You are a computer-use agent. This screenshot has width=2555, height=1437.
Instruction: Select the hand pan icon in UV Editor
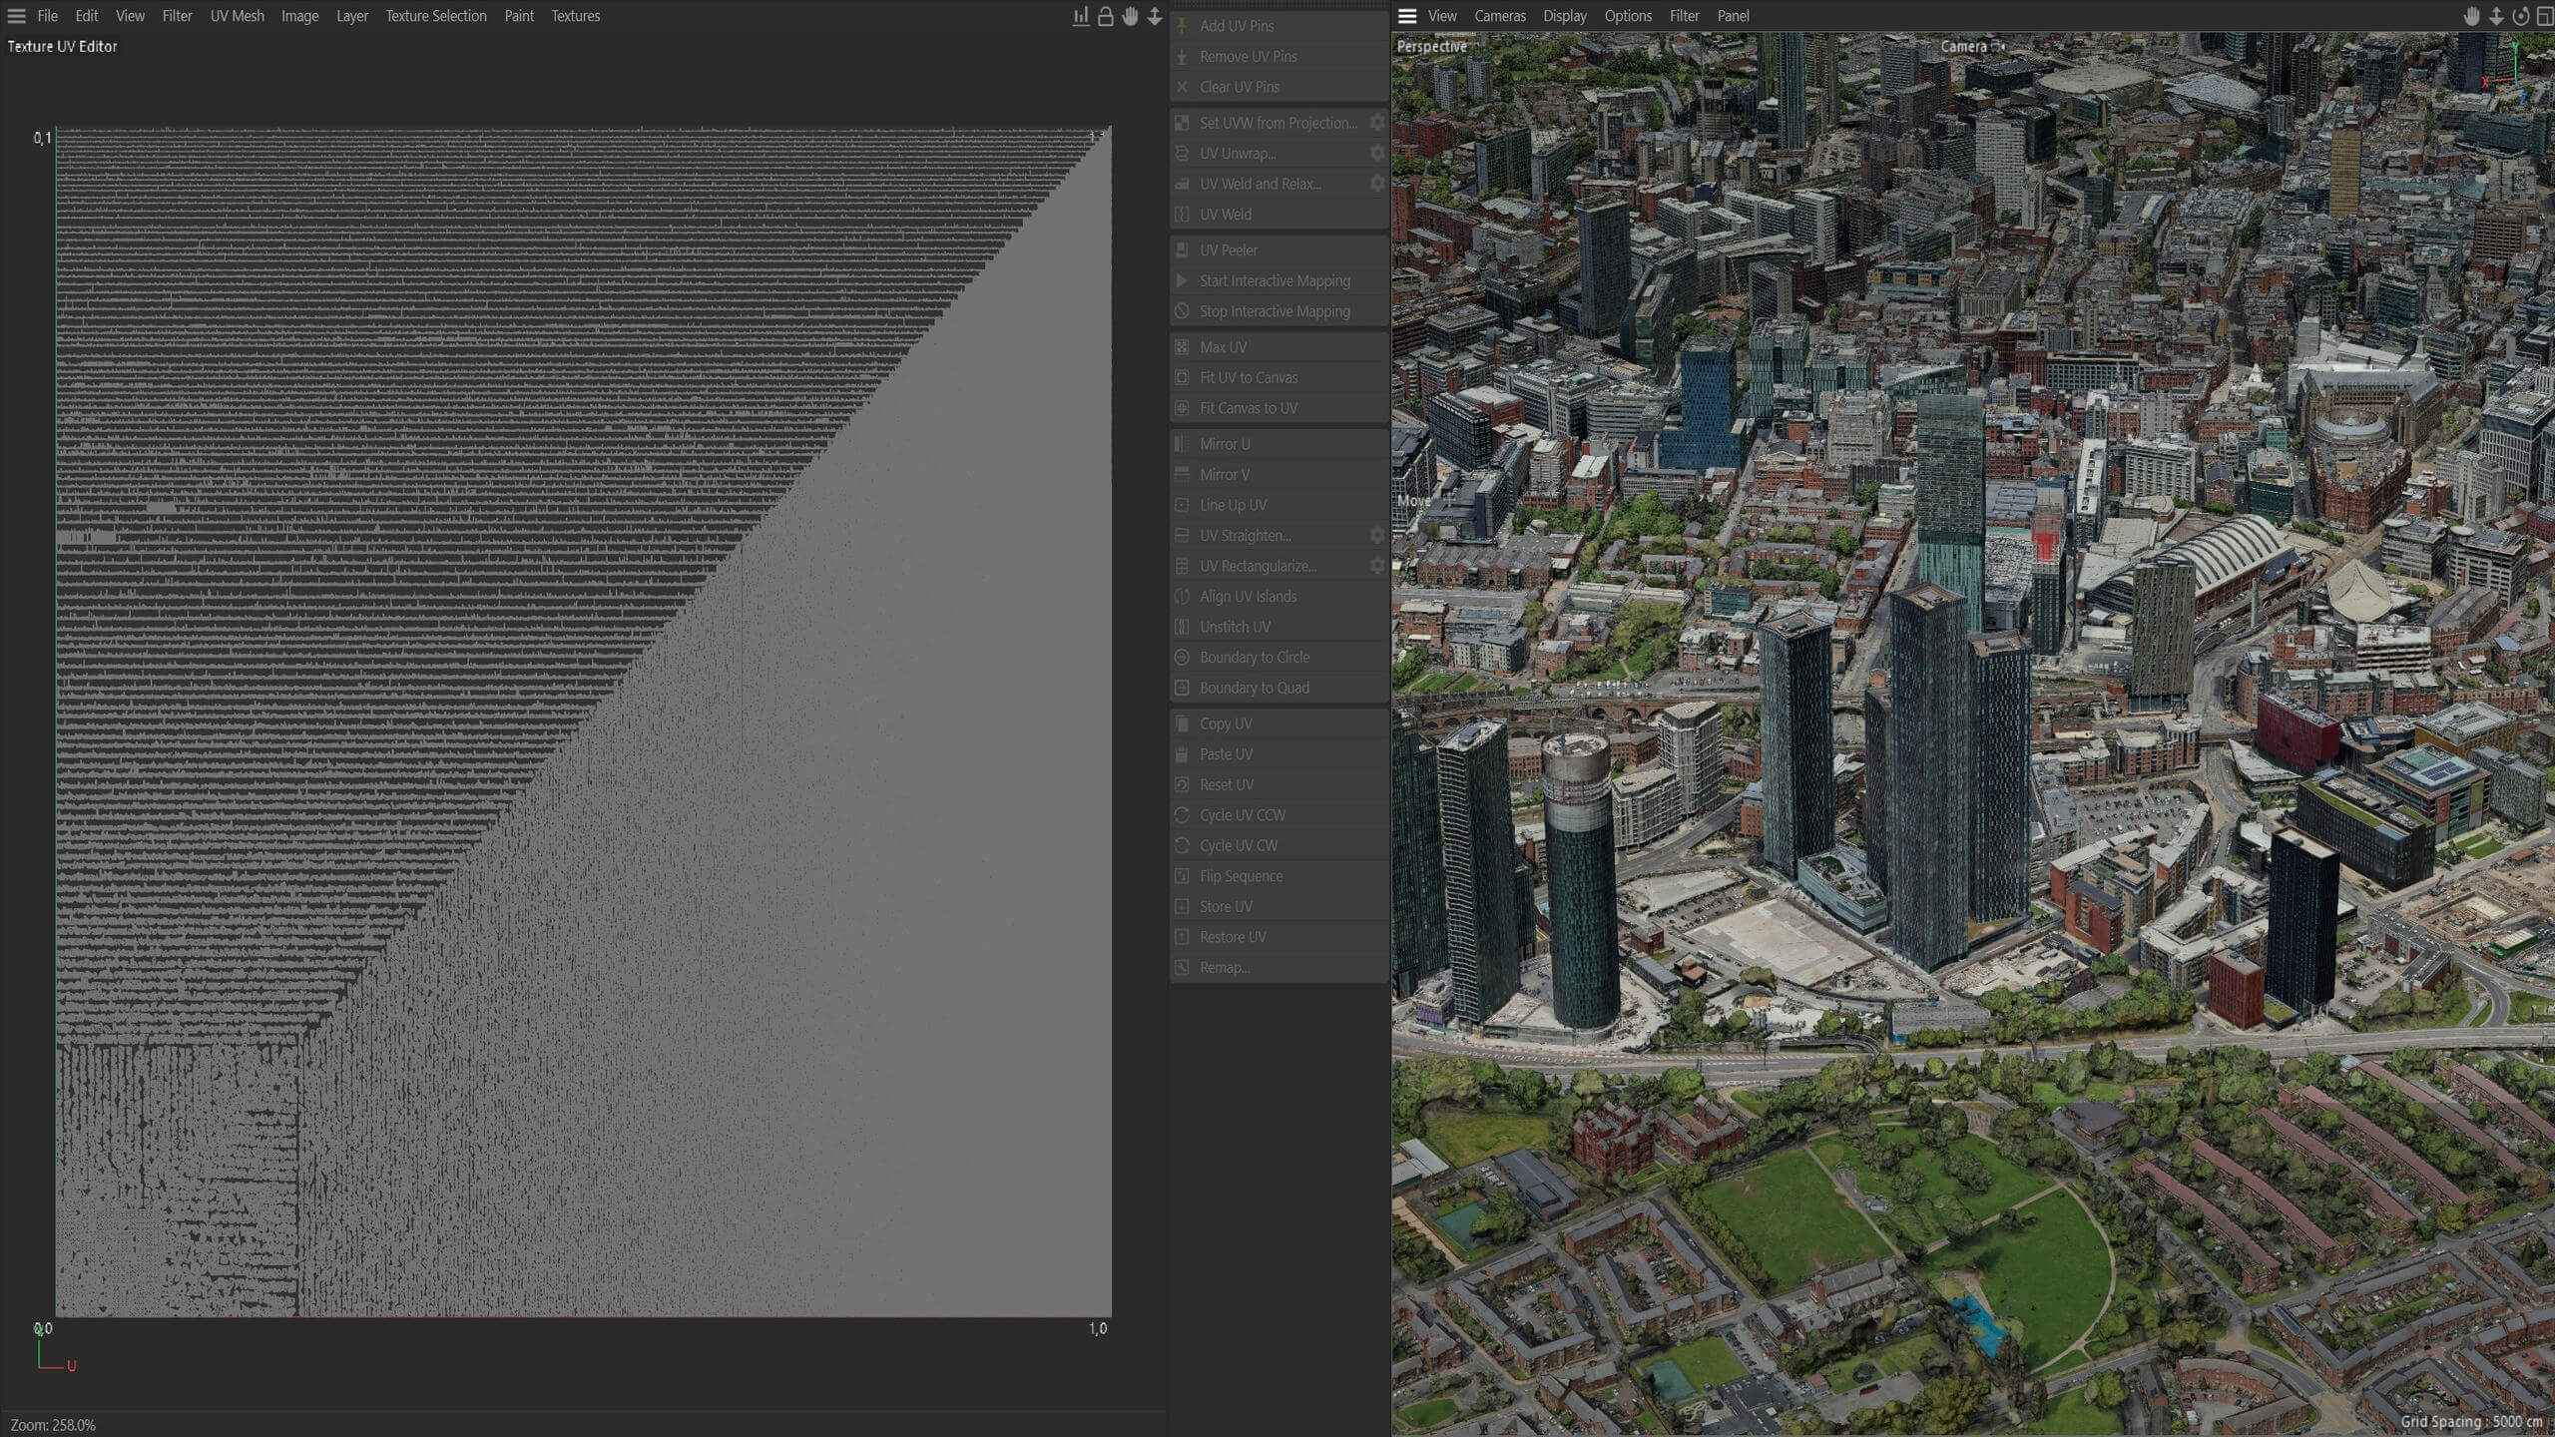(x=1130, y=16)
